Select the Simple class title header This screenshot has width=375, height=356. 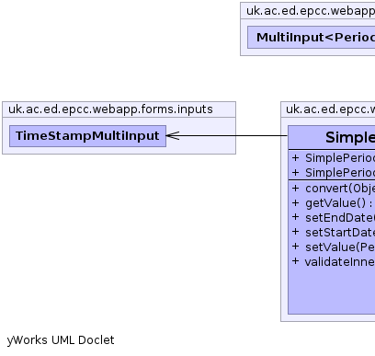[332, 137]
